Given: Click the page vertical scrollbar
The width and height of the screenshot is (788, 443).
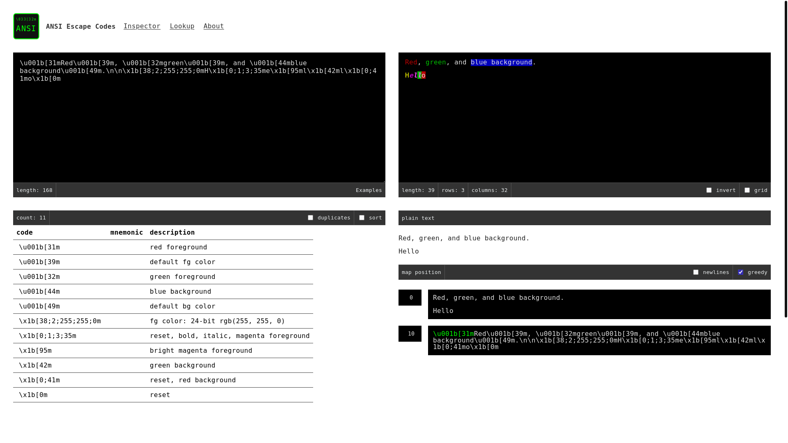Looking at the screenshot, I should coord(786,159).
